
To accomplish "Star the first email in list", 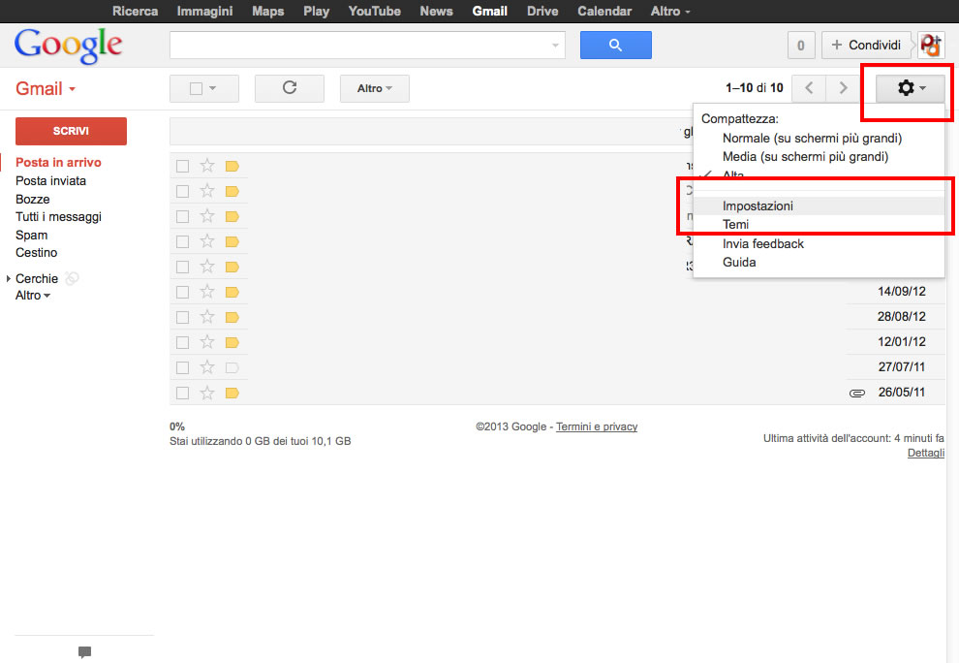I will coord(206,166).
